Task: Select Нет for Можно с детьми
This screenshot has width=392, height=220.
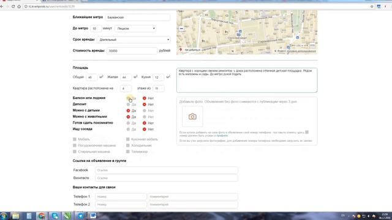Action: point(145,111)
